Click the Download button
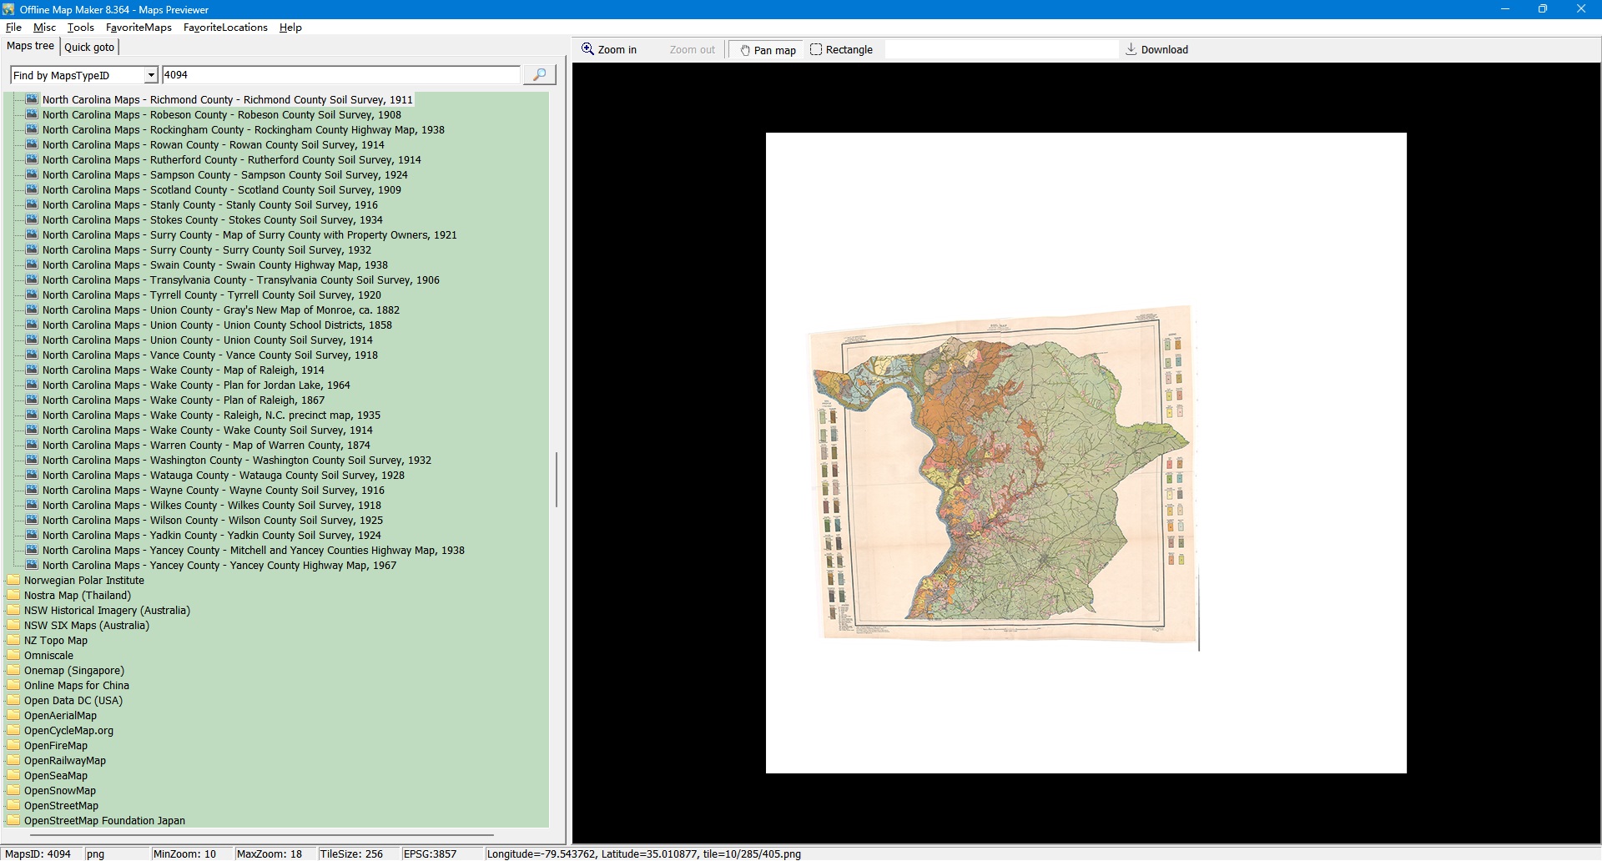Image resolution: width=1602 pixels, height=861 pixels. click(x=1156, y=50)
